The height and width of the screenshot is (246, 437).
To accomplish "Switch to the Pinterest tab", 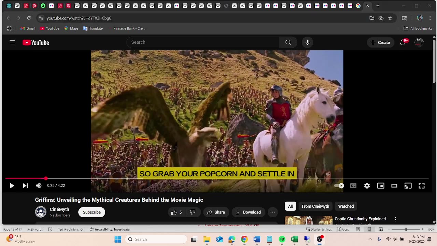I will (34, 6).
